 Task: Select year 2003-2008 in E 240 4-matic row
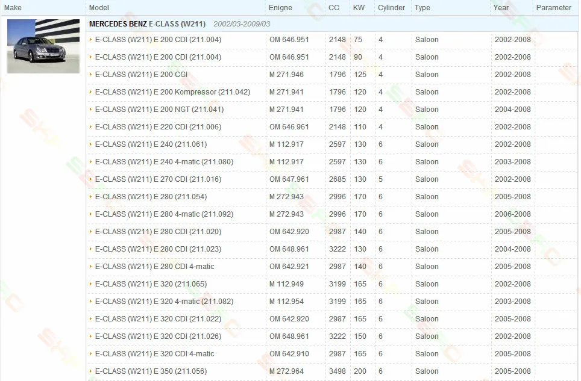(512, 162)
